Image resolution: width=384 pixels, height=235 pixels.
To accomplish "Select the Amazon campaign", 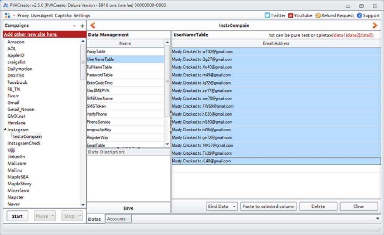I will point(16,42).
